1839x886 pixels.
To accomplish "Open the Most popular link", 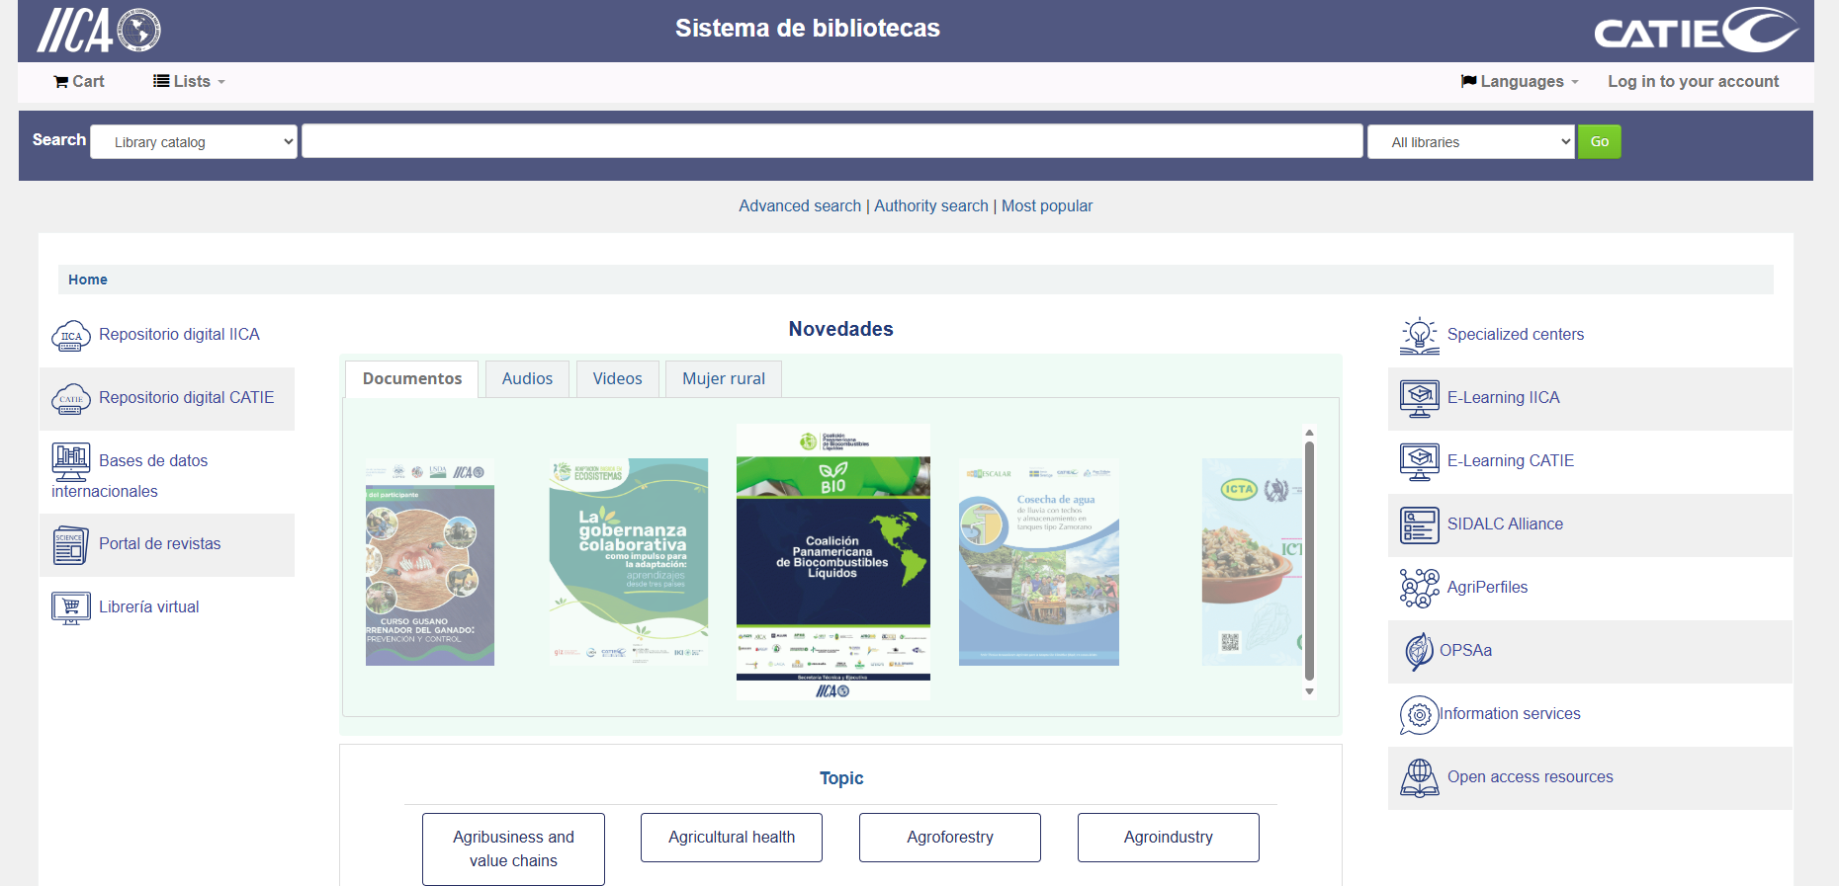I will coord(1047,205).
